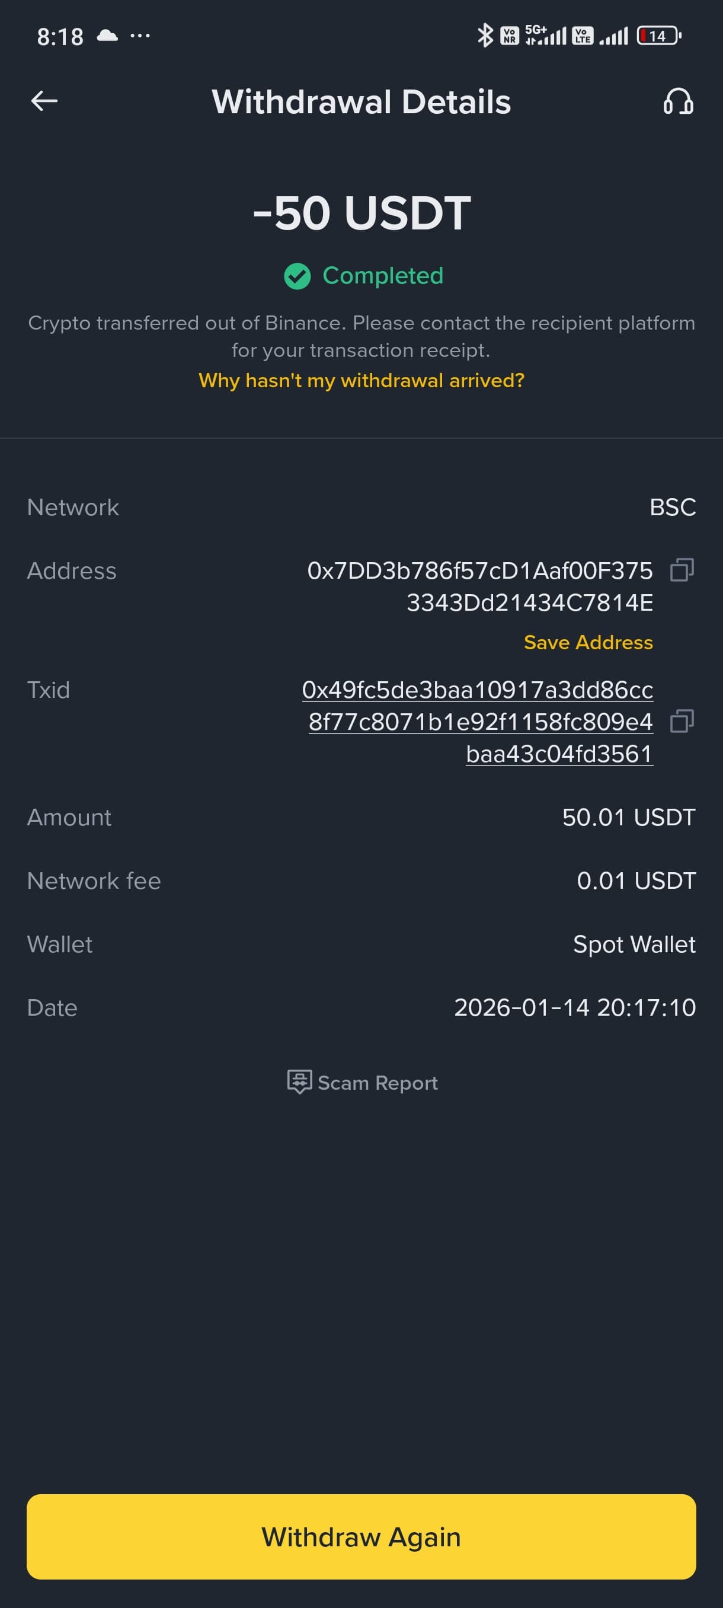Tap the Spot Wallet value

coord(634,944)
